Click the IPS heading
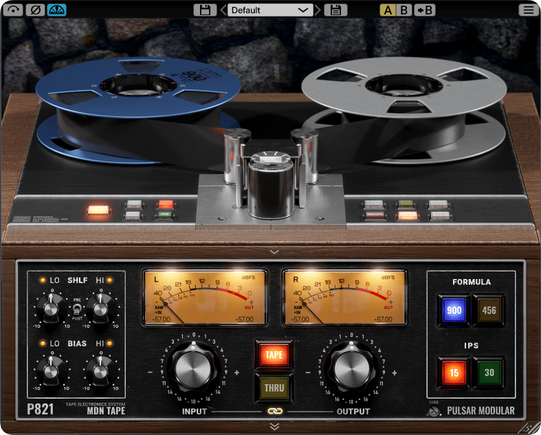The image size is (541, 435). [x=472, y=345]
